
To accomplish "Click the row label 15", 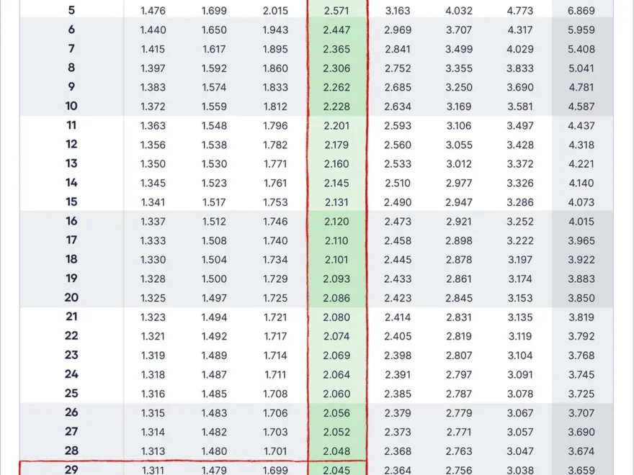I will pos(71,202).
